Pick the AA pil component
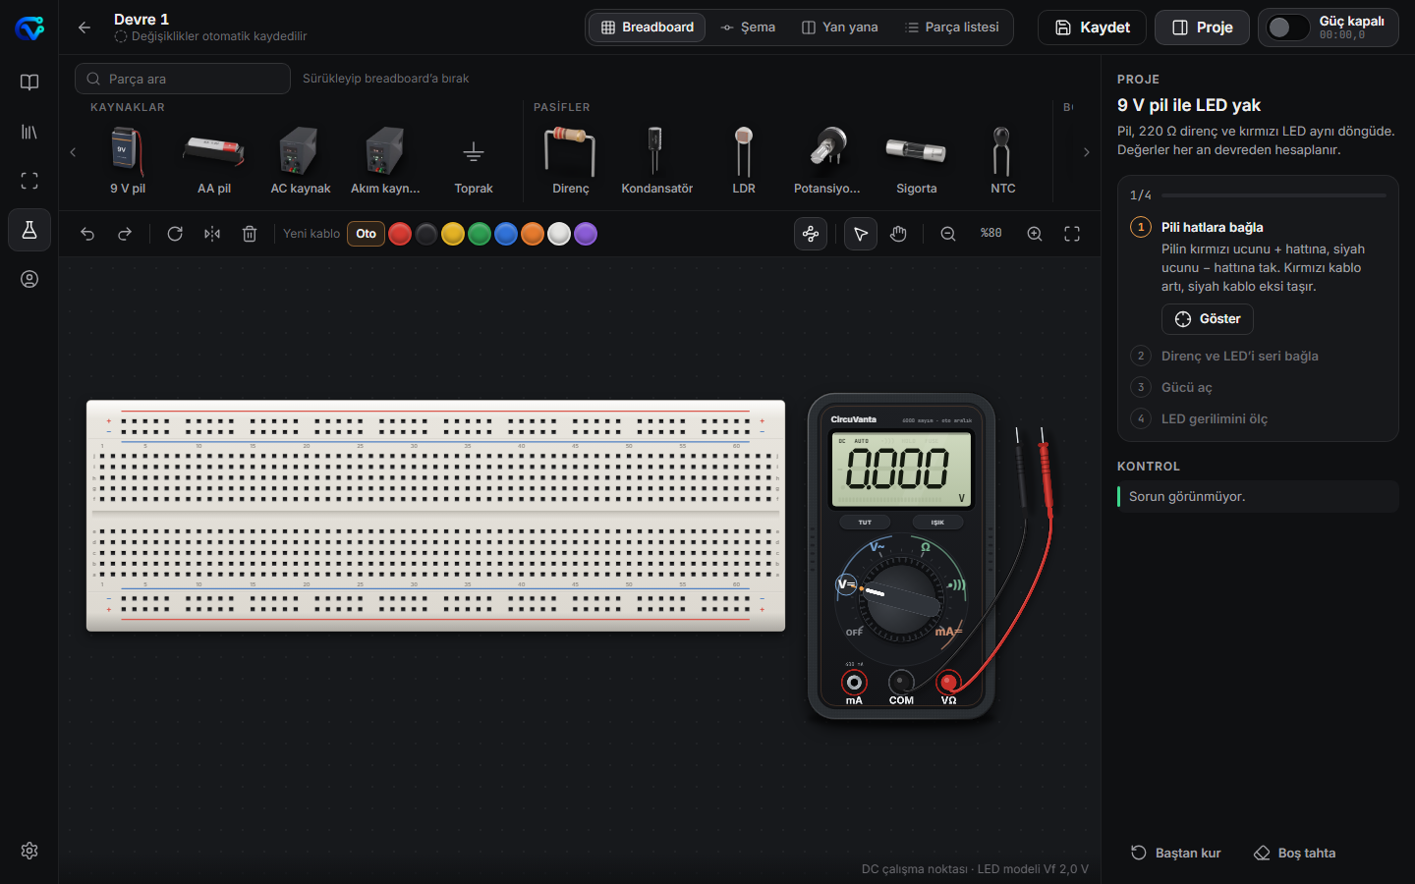This screenshot has width=1415, height=884. coord(214,159)
